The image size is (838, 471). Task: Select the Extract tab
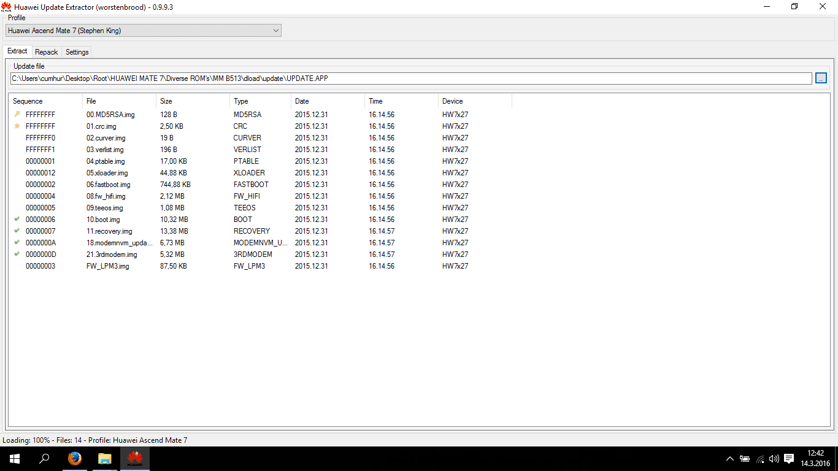pos(17,52)
